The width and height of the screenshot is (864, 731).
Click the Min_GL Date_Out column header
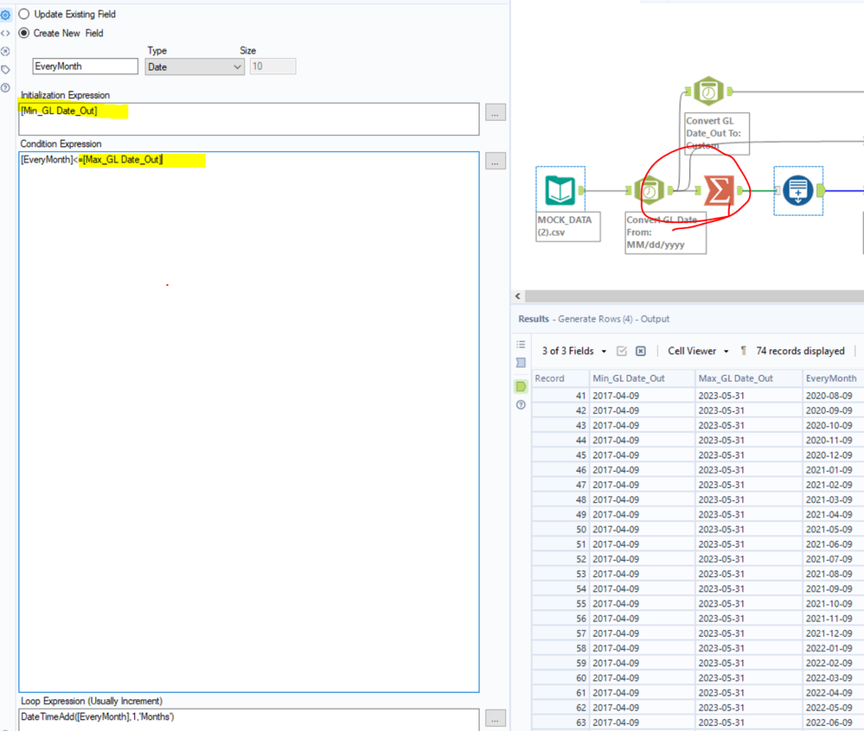click(642, 378)
